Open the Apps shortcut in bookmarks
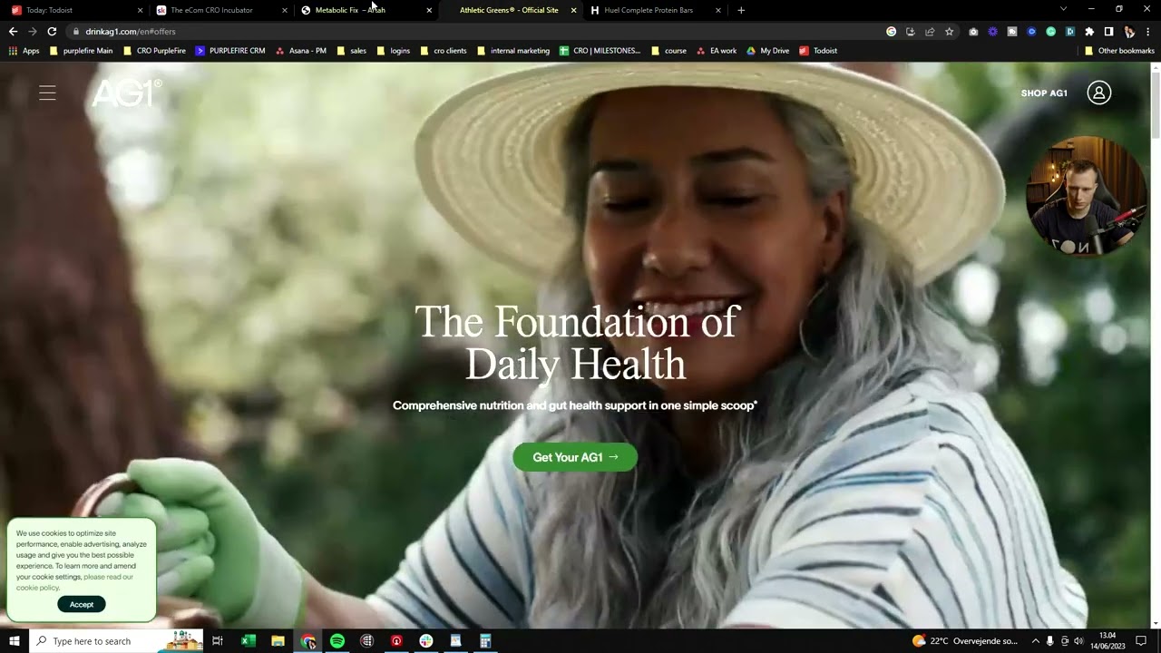 [x=24, y=51]
